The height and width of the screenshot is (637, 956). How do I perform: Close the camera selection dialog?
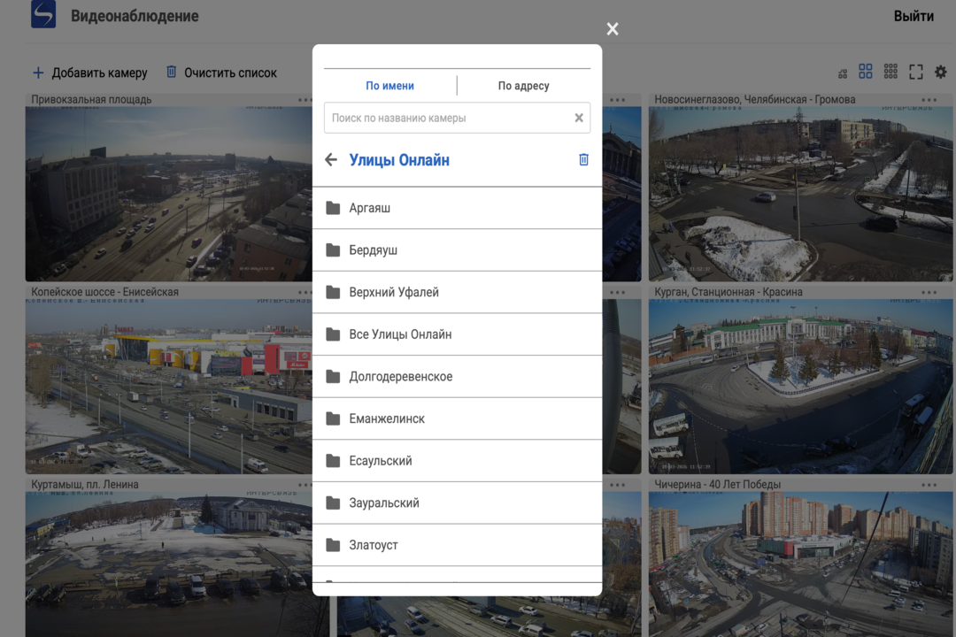613,28
